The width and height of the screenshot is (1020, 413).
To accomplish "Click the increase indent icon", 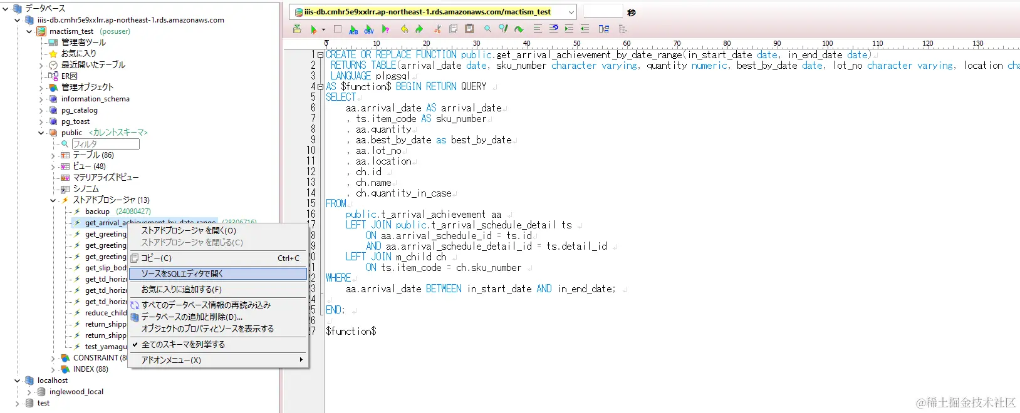I will pyautogui.click(x=569, y=29).
